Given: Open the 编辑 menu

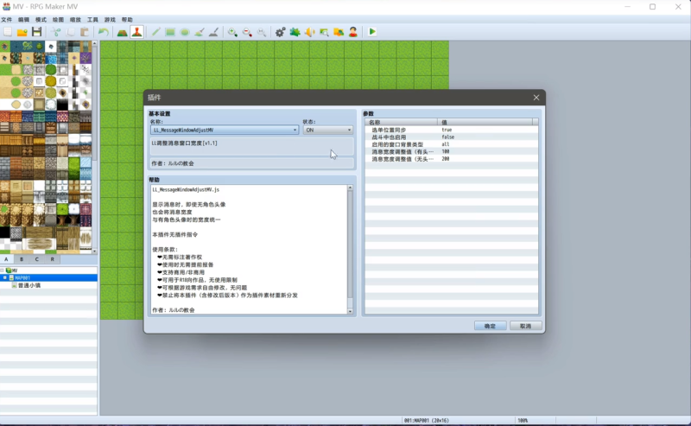Looking at the screenshot, I should click(24, 20).
